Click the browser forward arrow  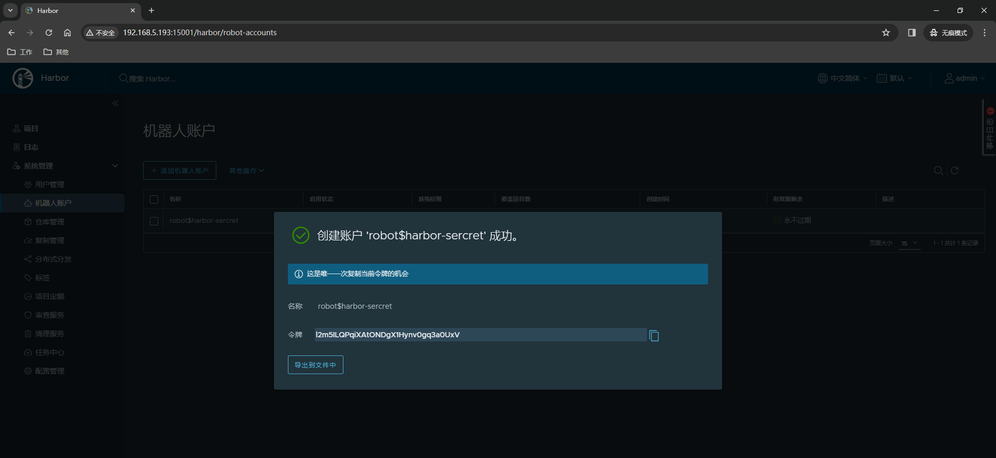pyautogui.click(x=30, y=33)
